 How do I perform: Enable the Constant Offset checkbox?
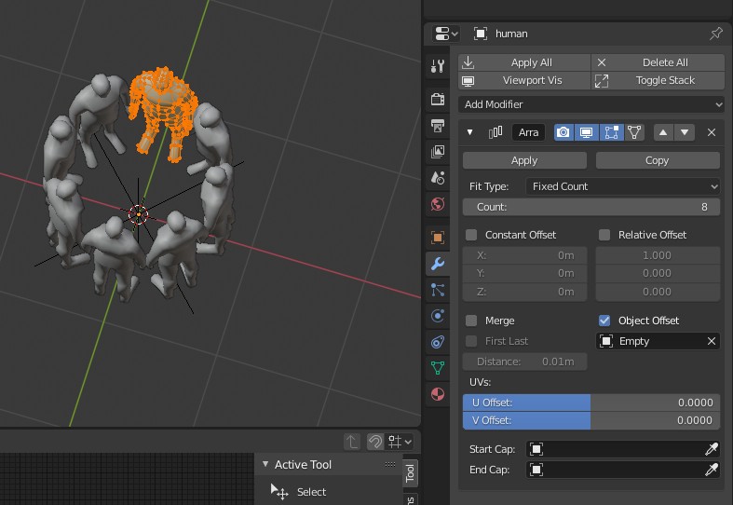(471, 235)
